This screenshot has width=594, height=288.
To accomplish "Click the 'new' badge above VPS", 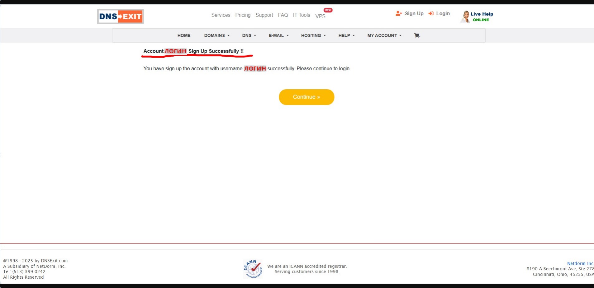I will pyautogui.click(x=327, y=10).
